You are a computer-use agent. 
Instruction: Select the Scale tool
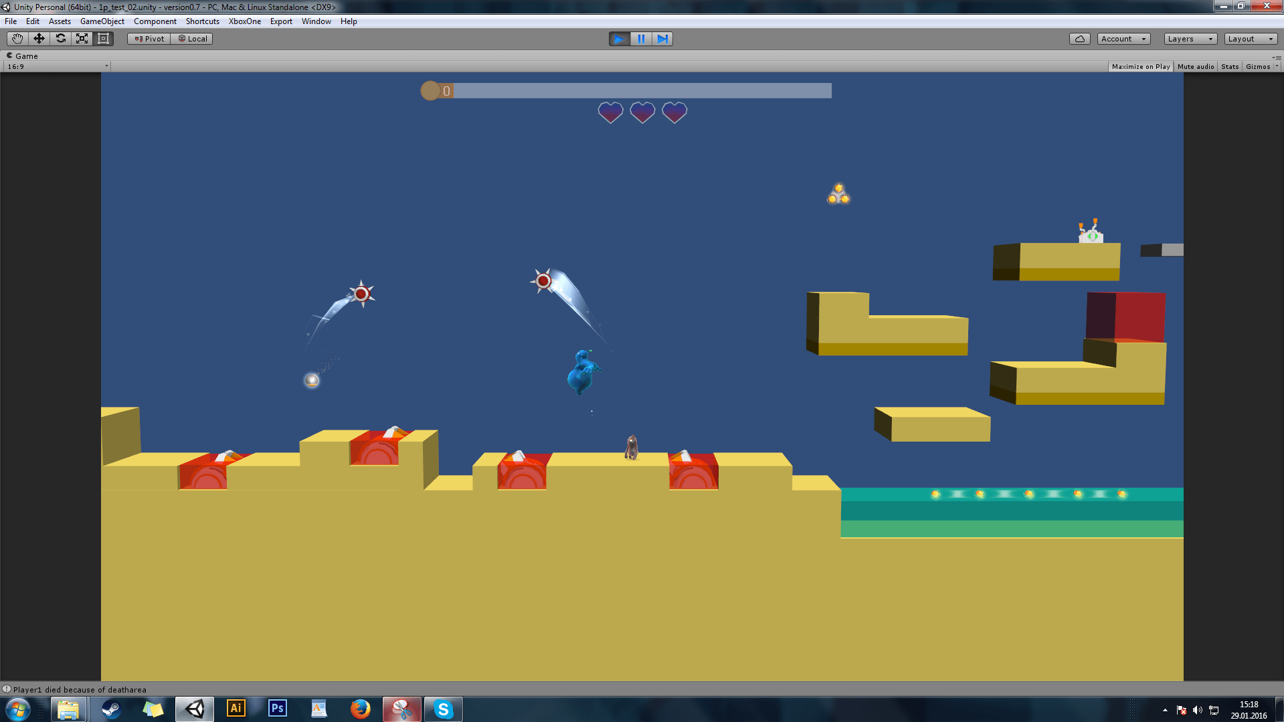coord(81,38)
